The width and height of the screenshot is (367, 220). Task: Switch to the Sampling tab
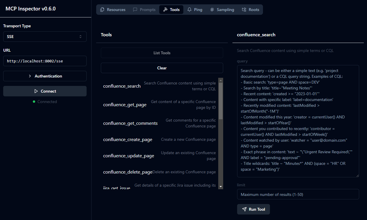tap(222, 10)
